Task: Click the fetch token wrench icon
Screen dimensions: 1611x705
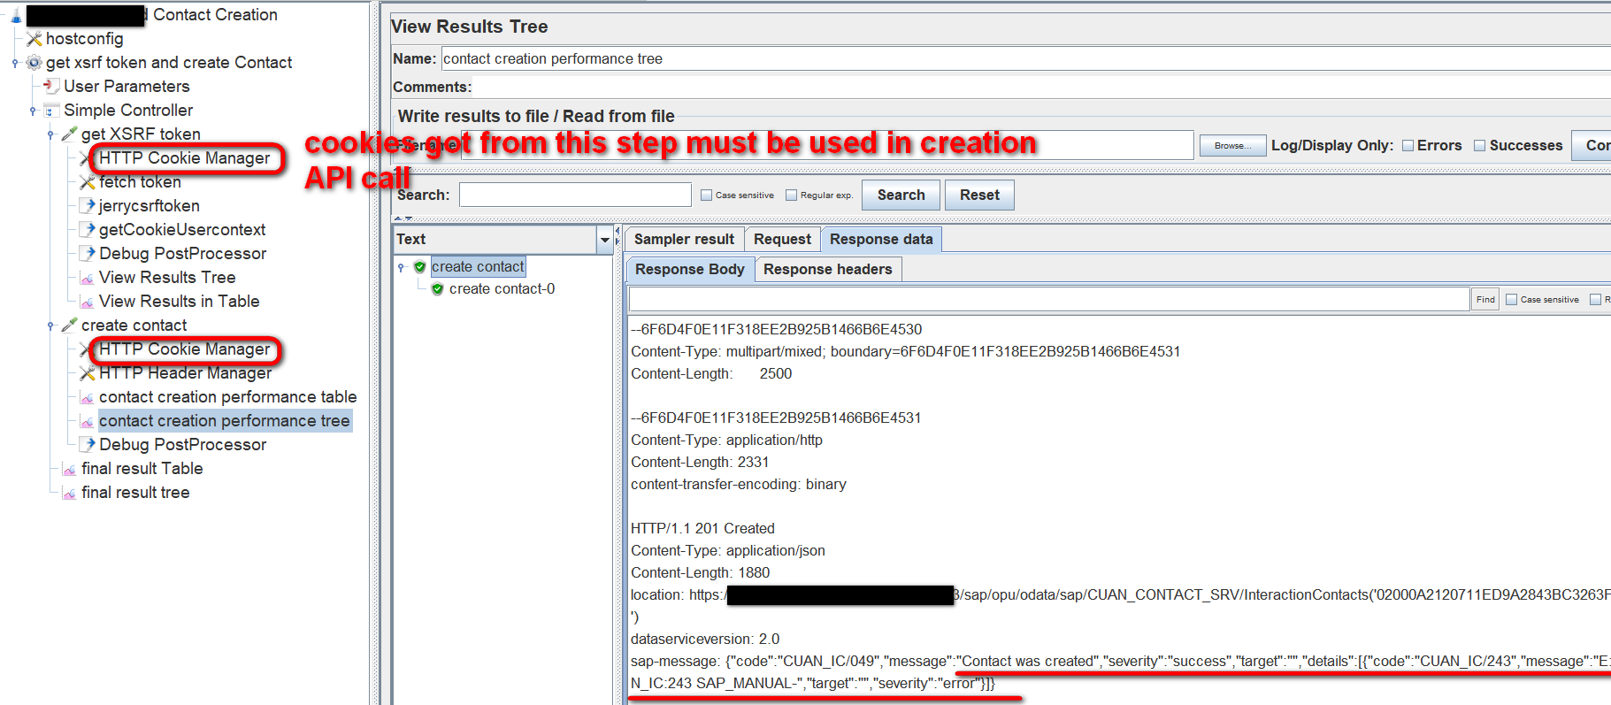Action: pos(88,182)
